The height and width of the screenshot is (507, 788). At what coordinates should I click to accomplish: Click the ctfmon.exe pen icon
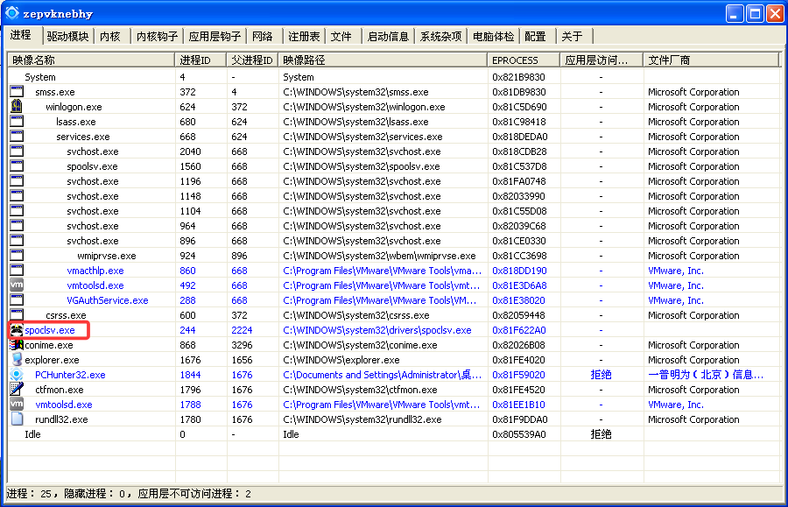point(16,390)
